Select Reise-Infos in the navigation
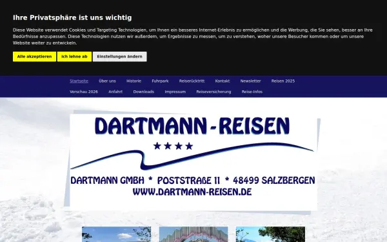 coord(252,92)
